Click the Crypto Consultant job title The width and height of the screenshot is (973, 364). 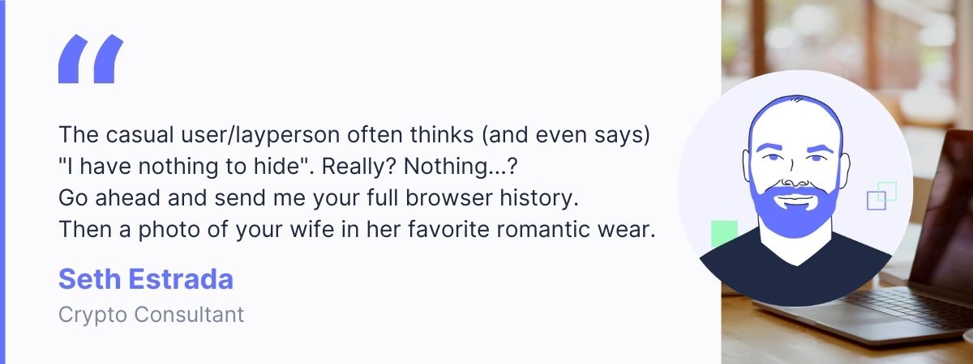151,315
